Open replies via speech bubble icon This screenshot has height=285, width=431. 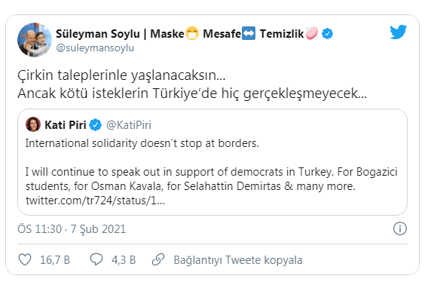96,259
